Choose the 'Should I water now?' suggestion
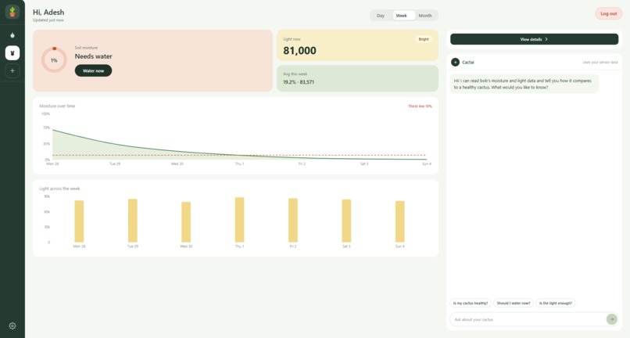630x338 pixels. [x=514, y=304]
